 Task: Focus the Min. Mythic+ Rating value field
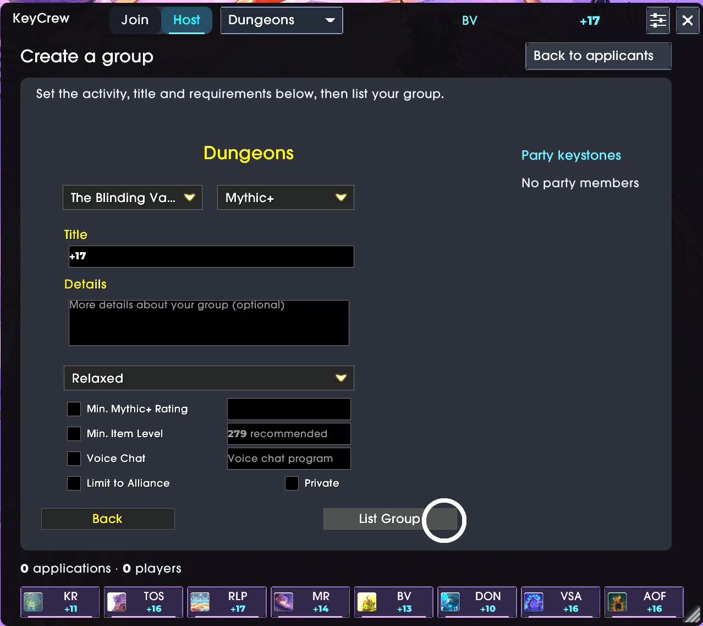[x=289, y=409]
